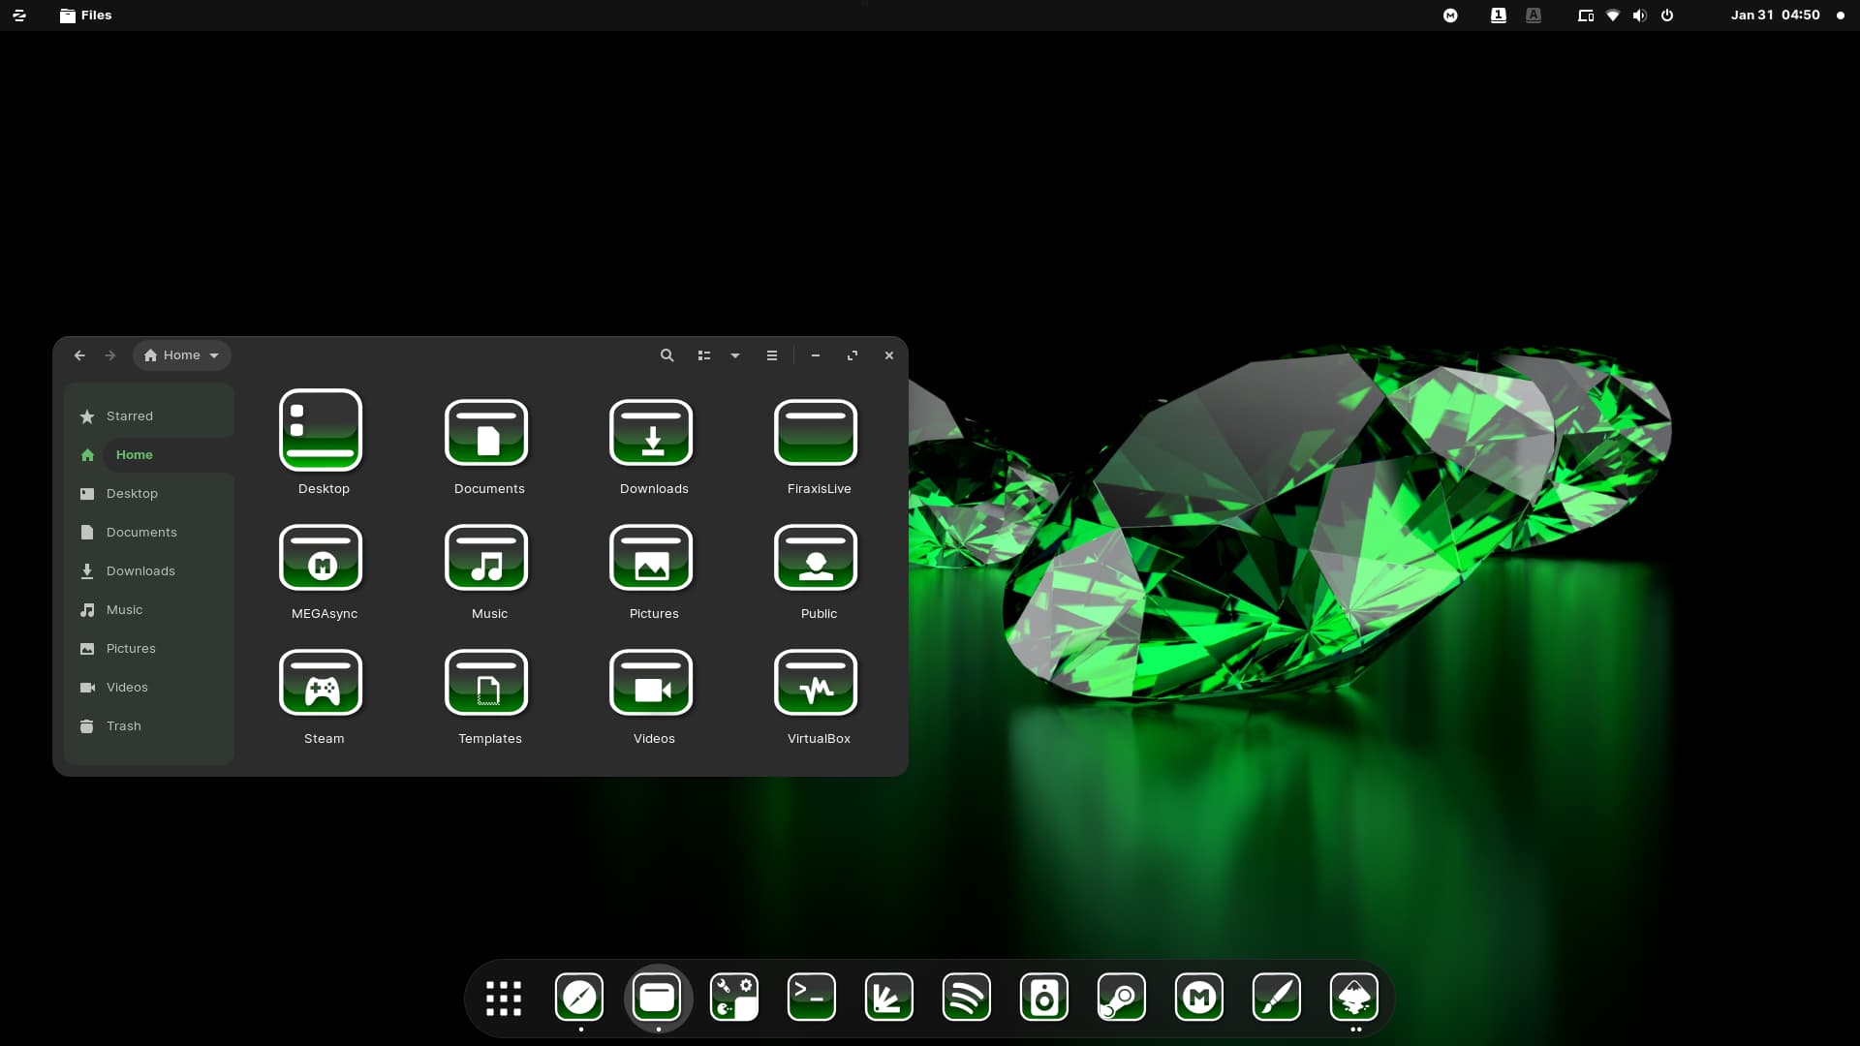Select Starred in the sidebar
Screen dimensions: 1860x1046
tap(149, 416)
